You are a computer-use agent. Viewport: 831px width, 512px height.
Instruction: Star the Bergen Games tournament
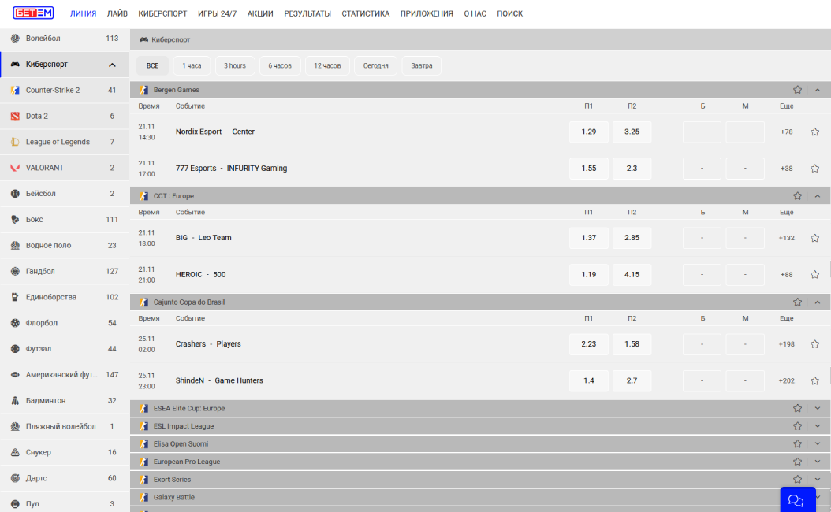(x=797, y=90)
